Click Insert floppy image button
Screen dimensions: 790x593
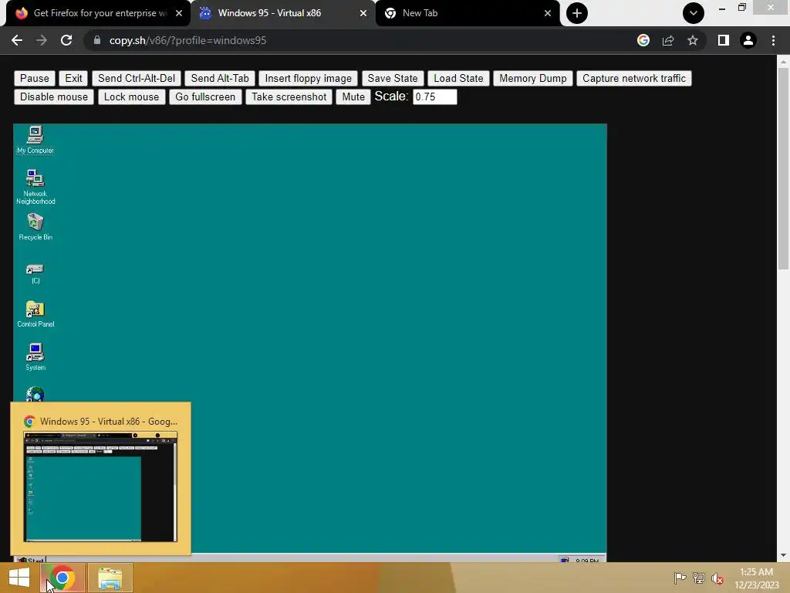coord(309,78)
